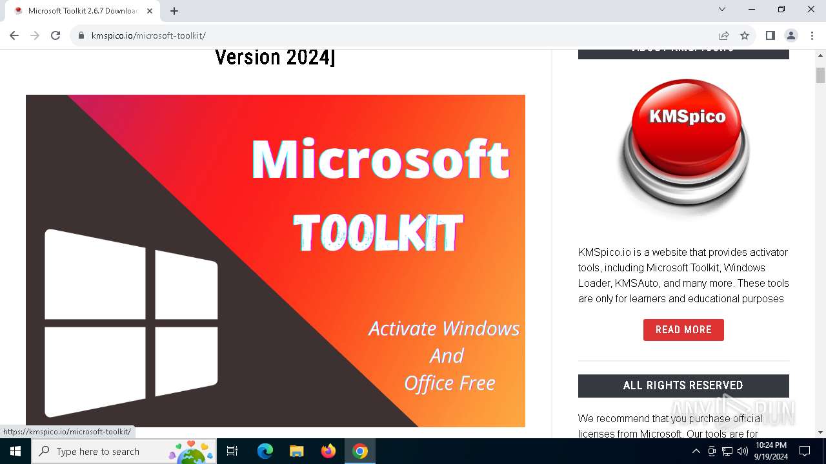Viewport: 826px width, 464px height.
Task: Click the forward navigation arrow
Action: tap(35, 35)
